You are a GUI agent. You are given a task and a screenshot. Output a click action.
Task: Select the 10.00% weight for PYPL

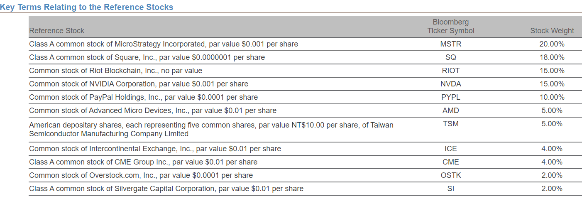coord(552,97)
